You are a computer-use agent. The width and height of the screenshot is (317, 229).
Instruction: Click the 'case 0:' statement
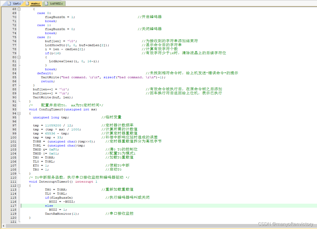point(44,13)
